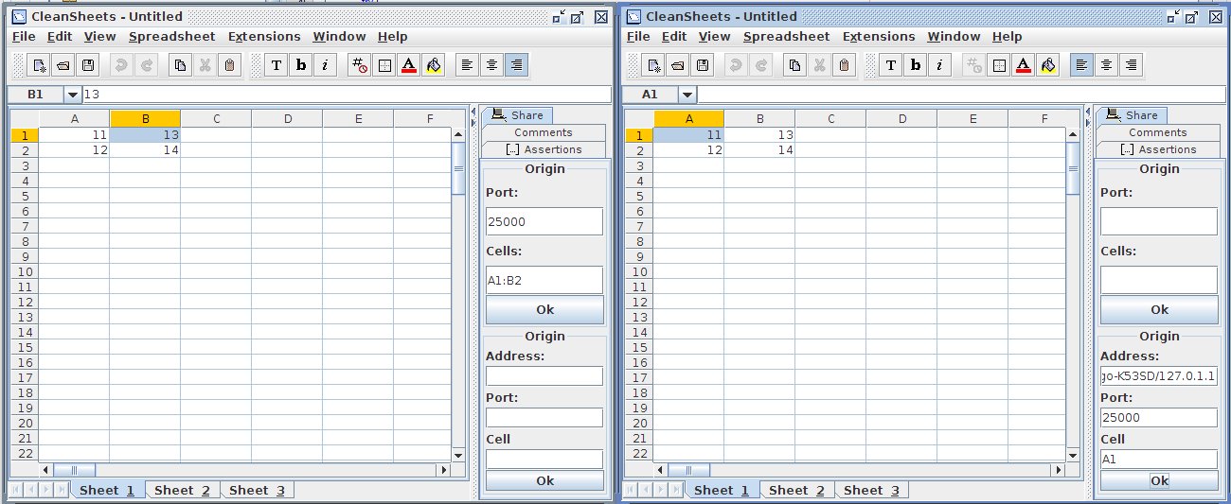Open the font chooser (T) in left window
The image size is (1231, 504).
click(277, 65)
